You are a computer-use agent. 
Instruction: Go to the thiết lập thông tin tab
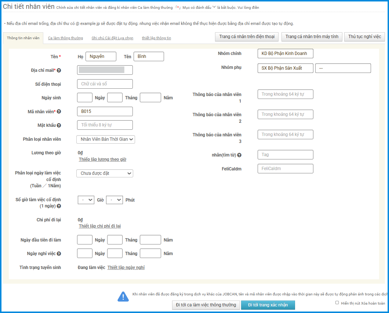pyautogui.click(x=156, y=38)
